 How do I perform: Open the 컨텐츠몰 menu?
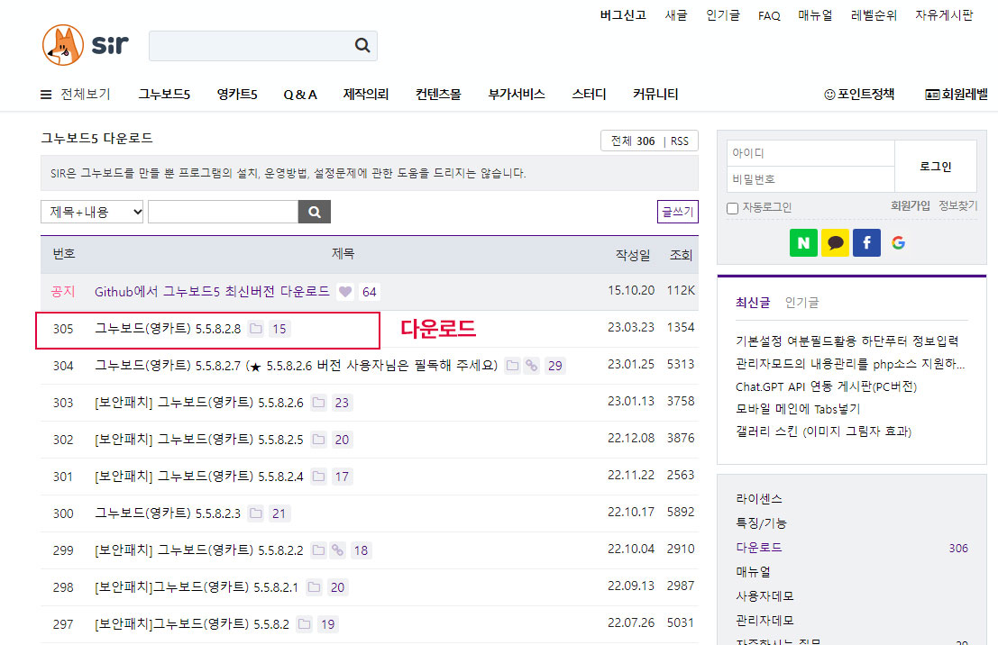(438, 95)
